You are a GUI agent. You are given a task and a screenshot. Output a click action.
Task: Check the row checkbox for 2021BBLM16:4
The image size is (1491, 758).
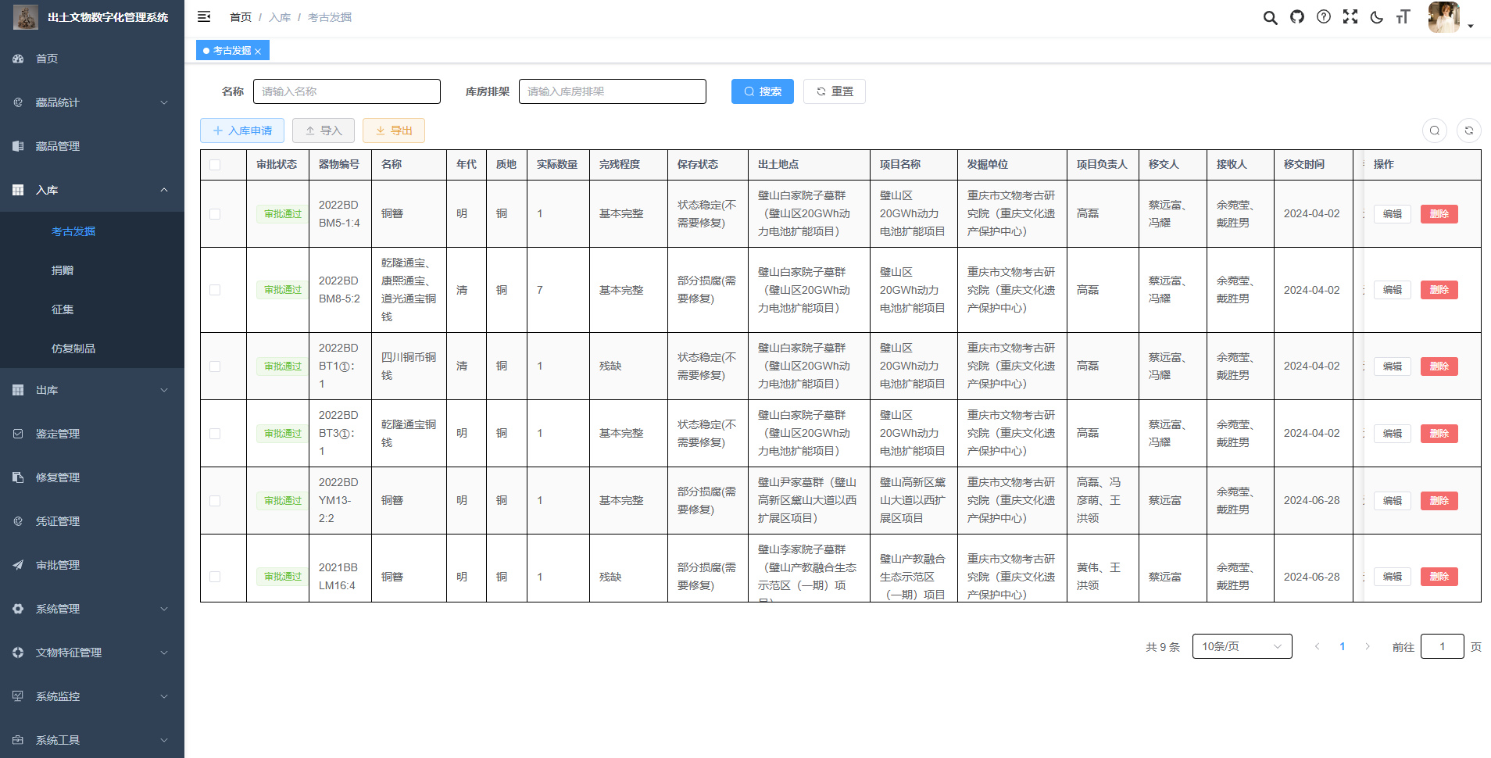tap(216, 577)
